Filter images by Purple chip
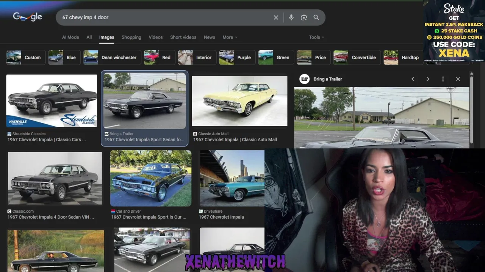This screenshot has height=272, width=485. tap(237, 57)
